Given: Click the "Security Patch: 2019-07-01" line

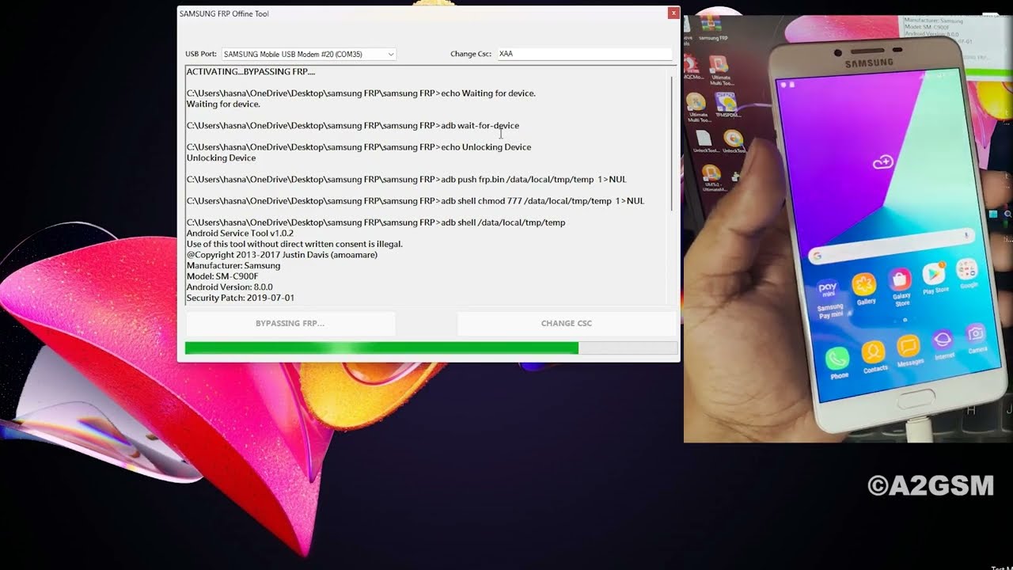Looking at the screenshot, I should tap(241, 298).
